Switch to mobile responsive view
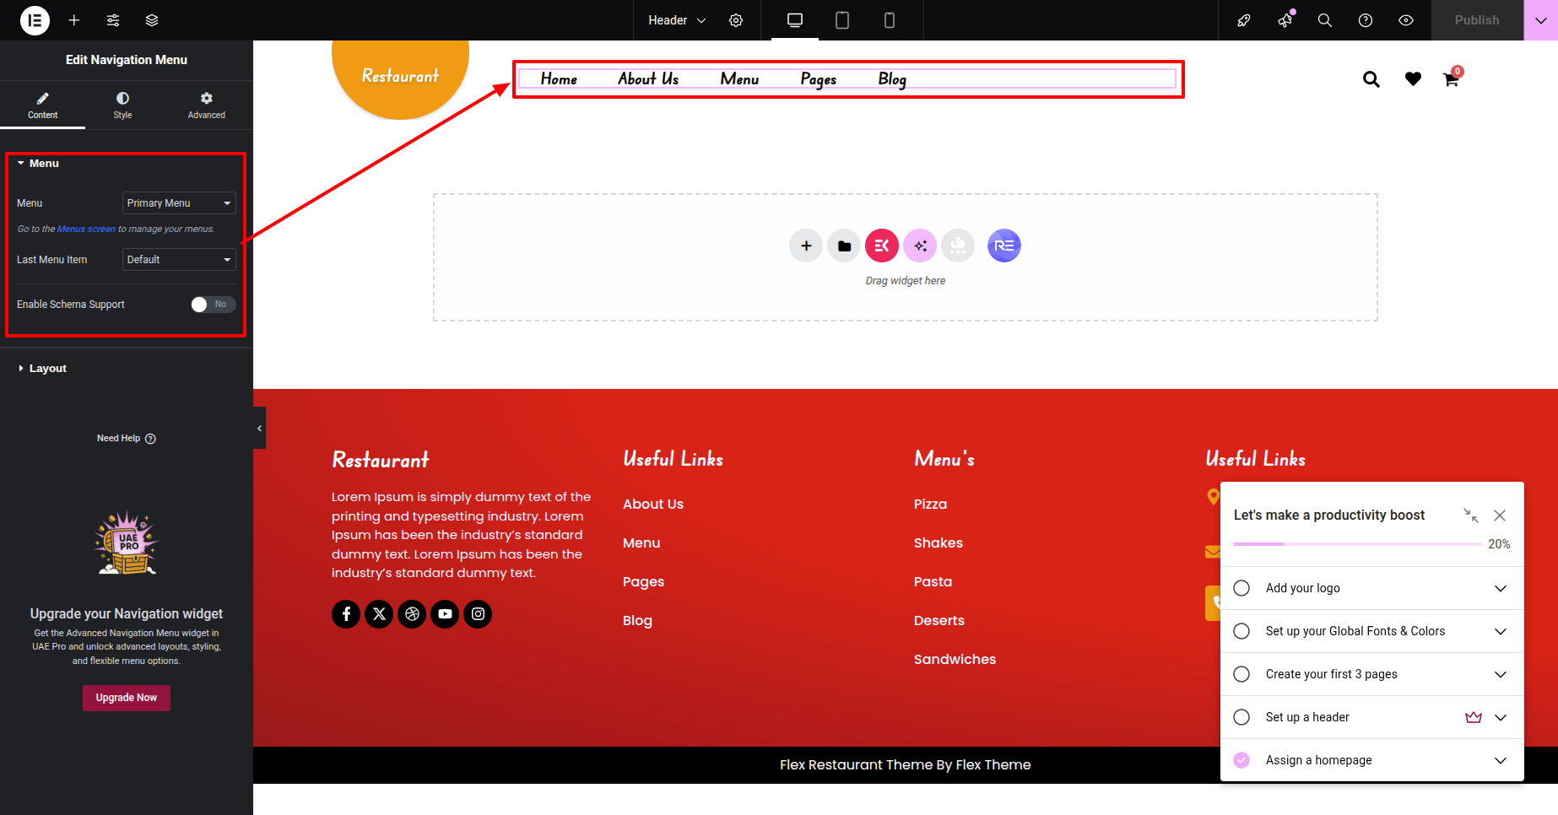The width and height of the screenshot is (1558, 815). pos(889,20)
